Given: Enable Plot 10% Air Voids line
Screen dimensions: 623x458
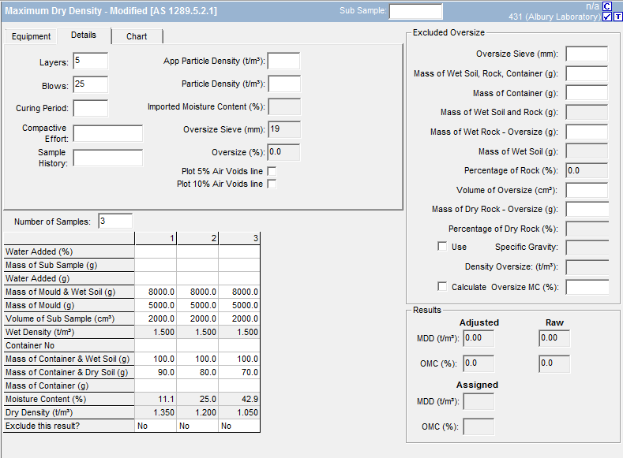Looking at the screenshot, I should (272, 184).
